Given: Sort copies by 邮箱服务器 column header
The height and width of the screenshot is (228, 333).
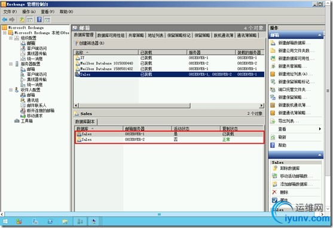Looking at the screenshot, I should pyautogui.click(x=147, y=129).
